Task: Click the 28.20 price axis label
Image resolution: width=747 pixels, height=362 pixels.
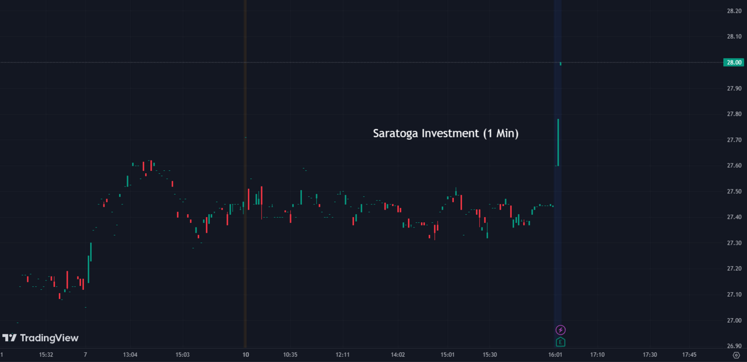Action: (x=734, y=11)
